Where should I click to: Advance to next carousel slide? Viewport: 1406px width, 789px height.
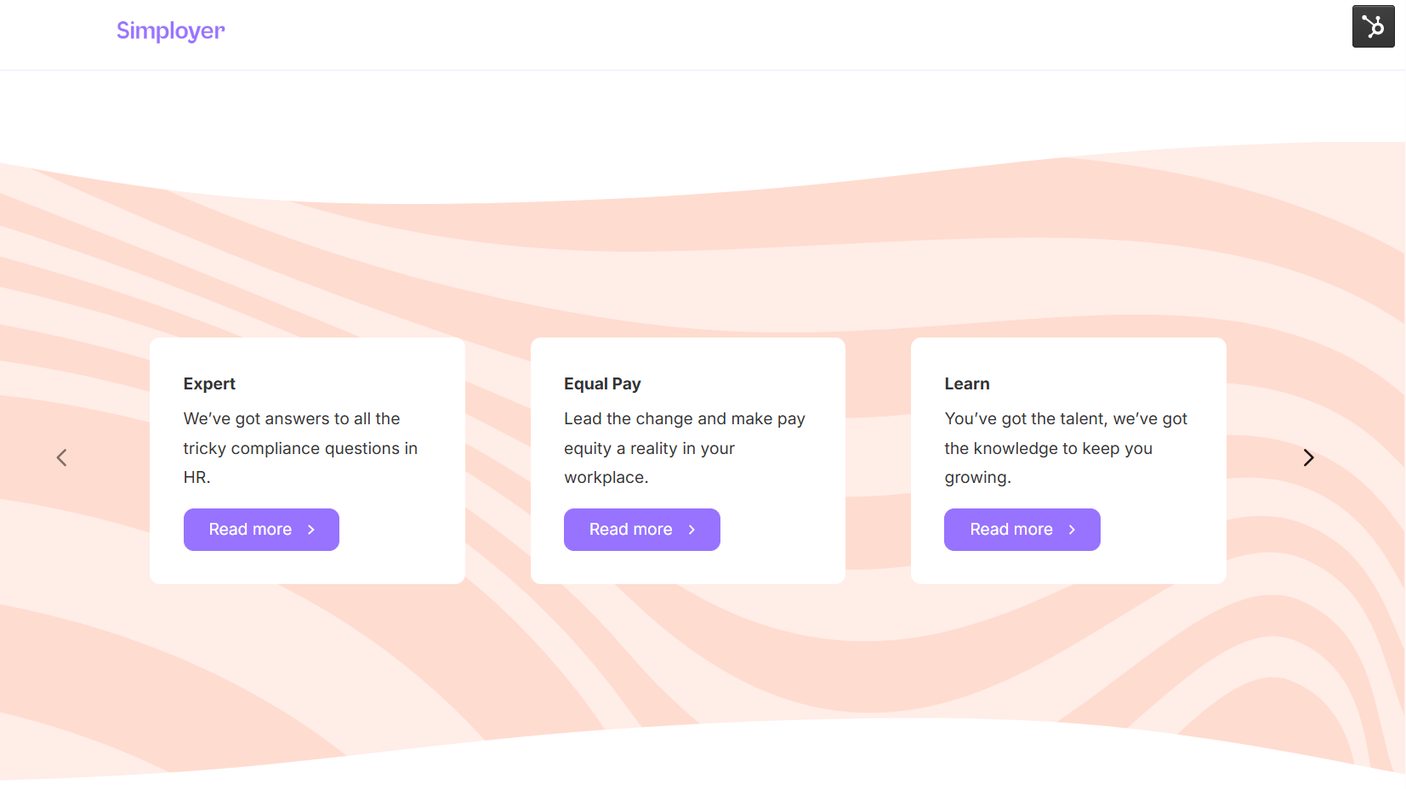click(1308, 457)
